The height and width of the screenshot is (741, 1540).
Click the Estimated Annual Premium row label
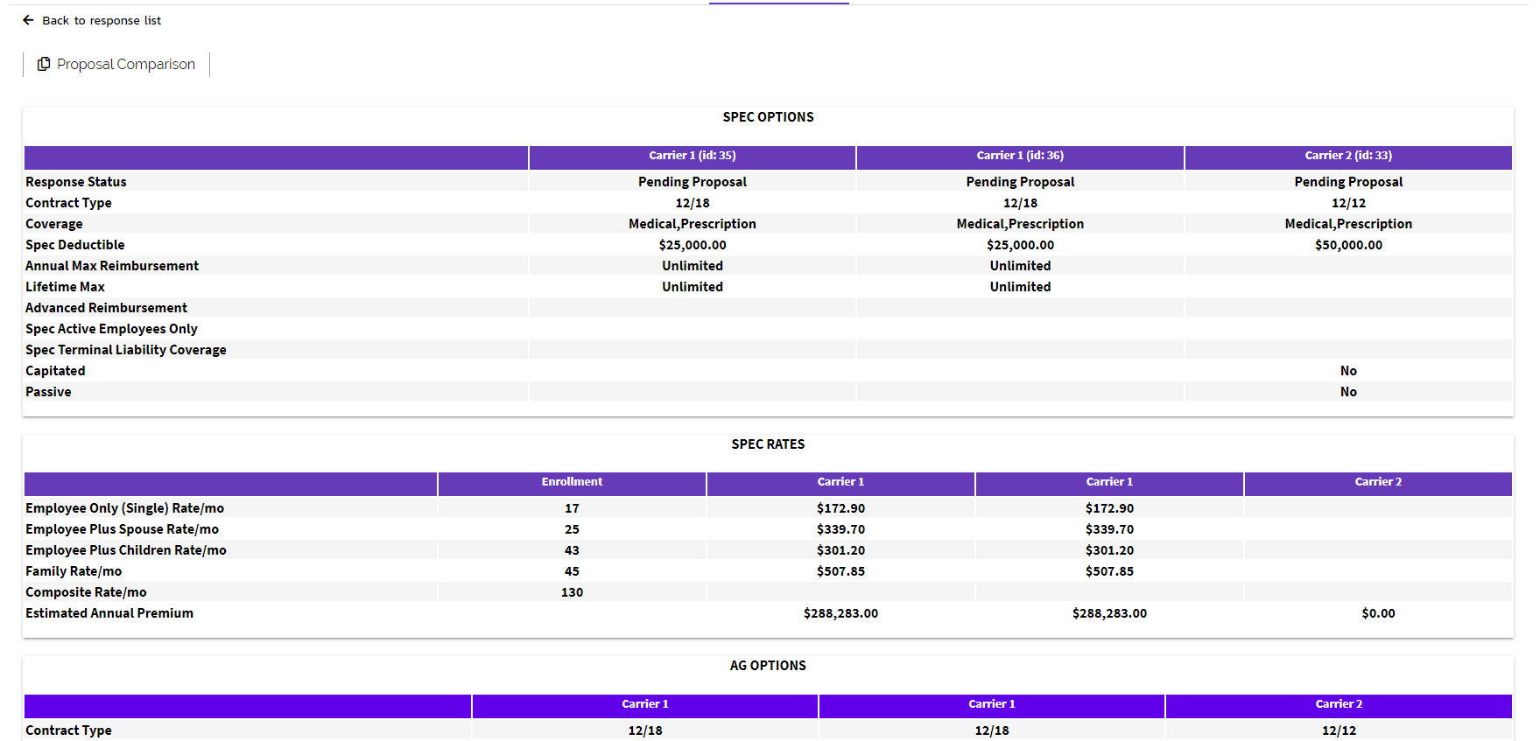(x=109, y=613)
